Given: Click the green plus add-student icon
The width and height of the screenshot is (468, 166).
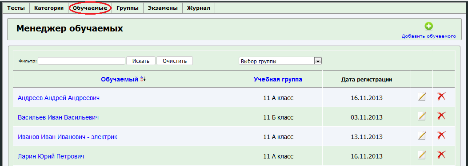Looking at the screenshot, I should [x=428, y=27].
